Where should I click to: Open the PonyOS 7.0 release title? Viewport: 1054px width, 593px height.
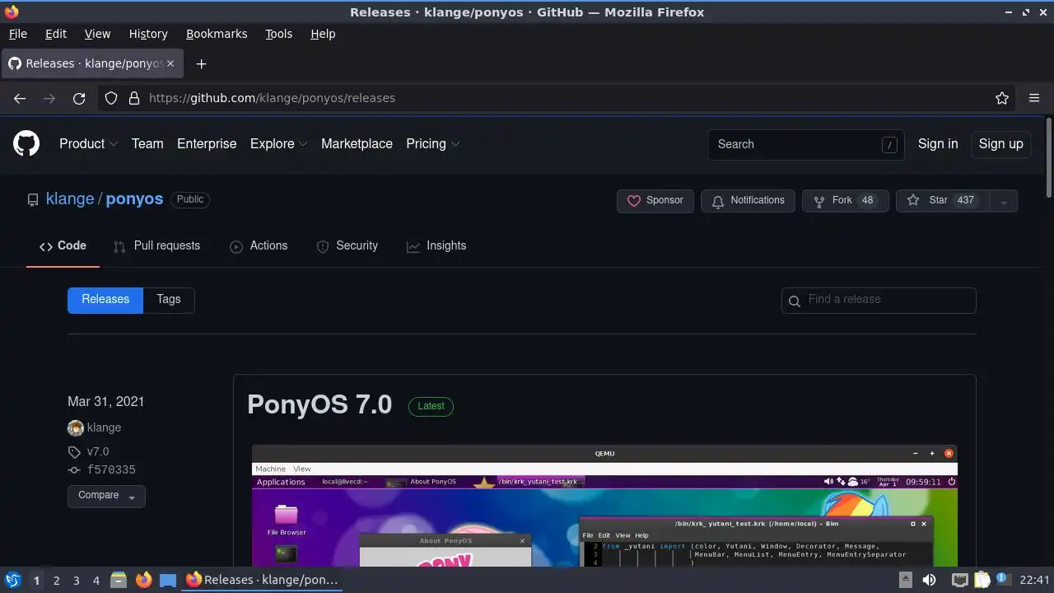tap(319, 405)
